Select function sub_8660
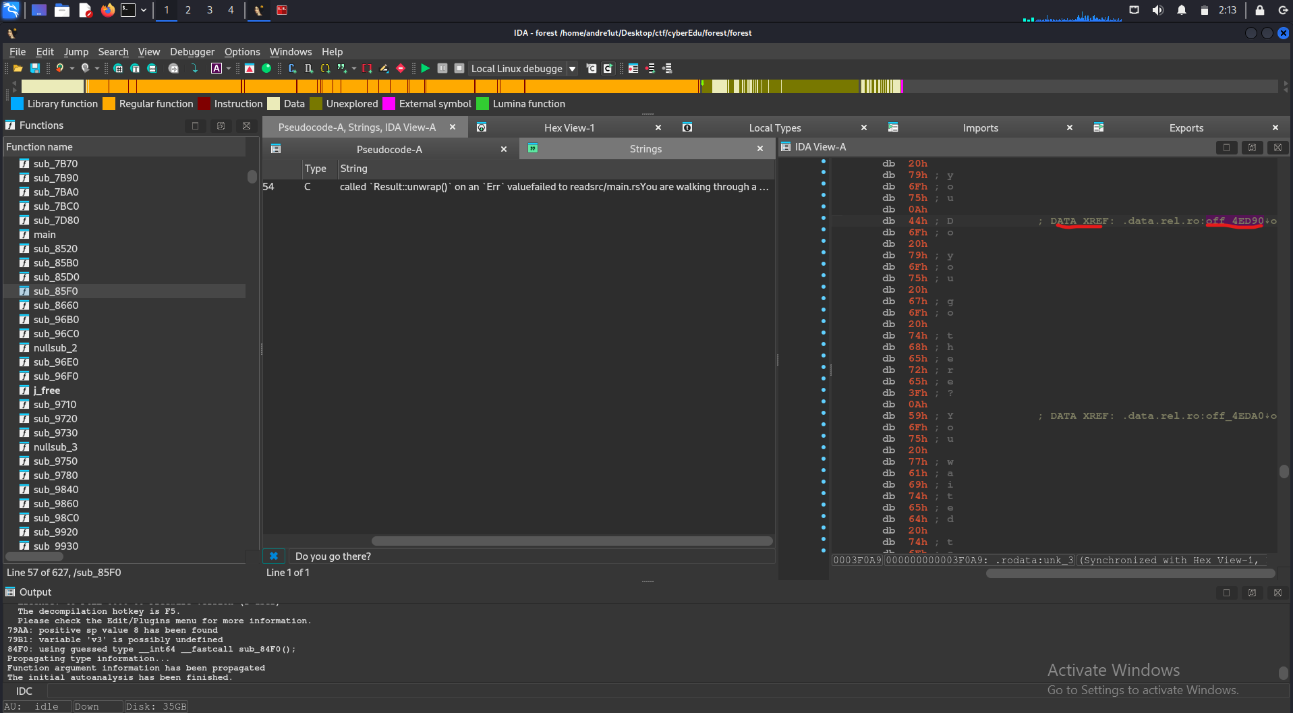This screenshot has height=713, width=1293. 56,305
